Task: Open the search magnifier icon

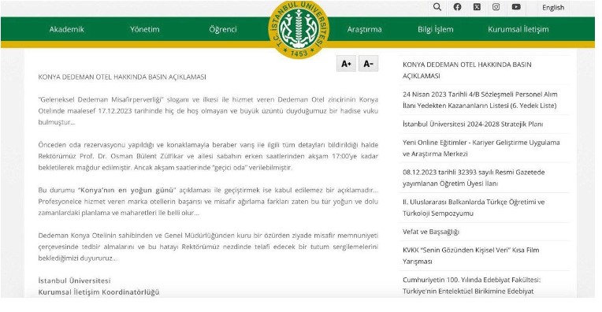Action: click(x=437, y=7)
